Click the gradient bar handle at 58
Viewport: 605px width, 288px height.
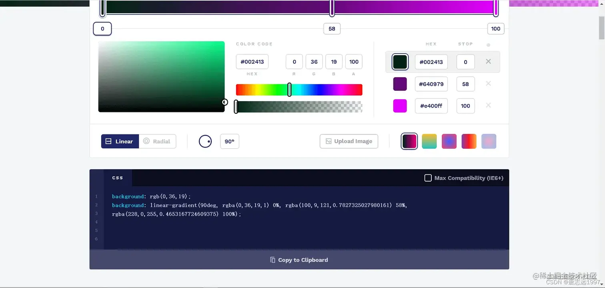pyautogui.click(x=332, y=8)
